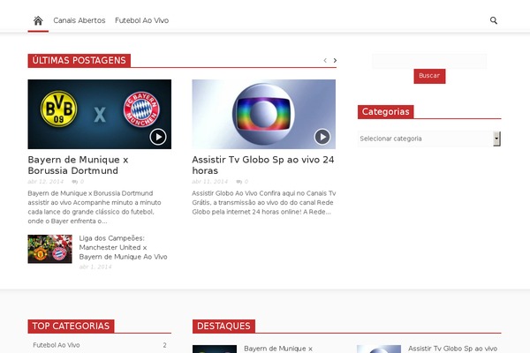
Task: Open the Globo logo featured image
Action: click(263, 114)
